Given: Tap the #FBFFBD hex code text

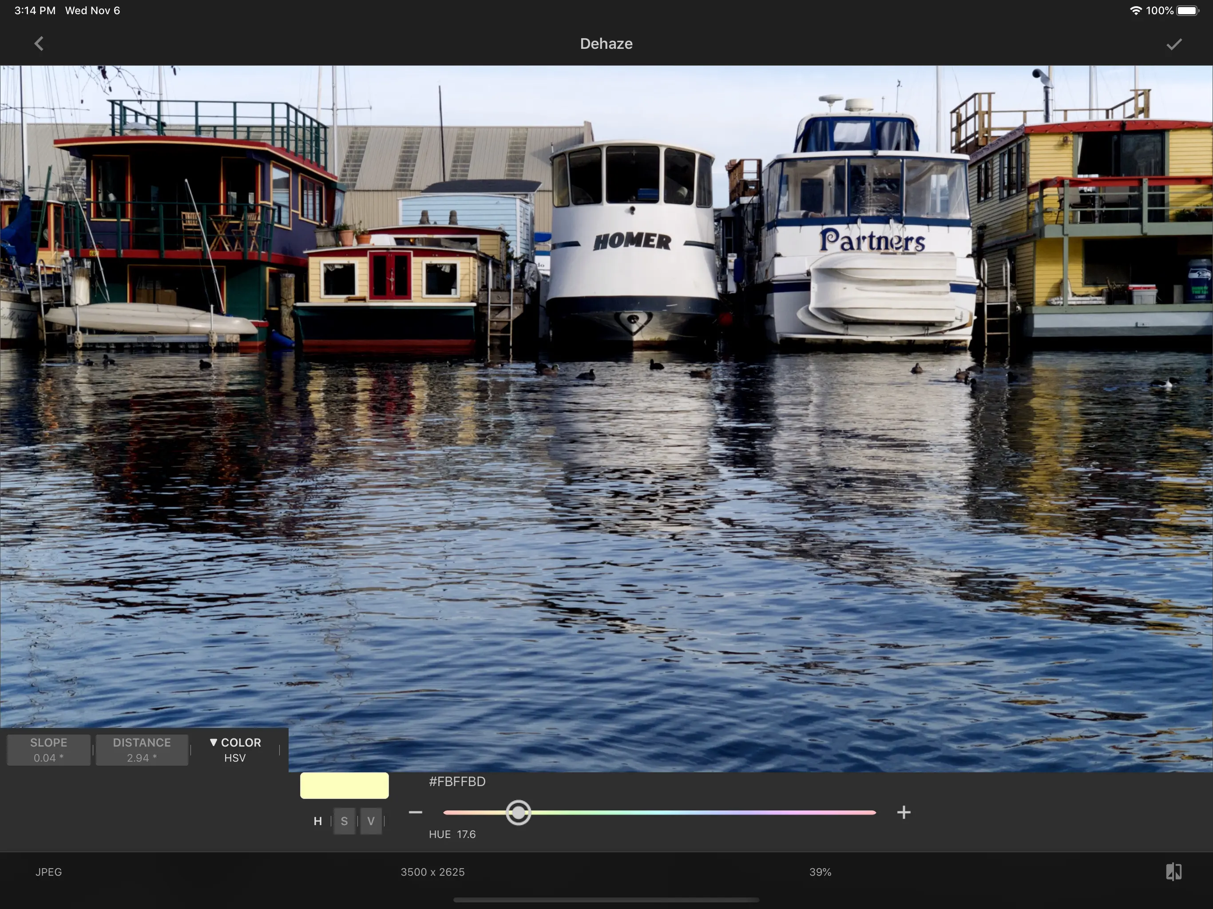Looking at the screenshot, I should pos(457,781).
